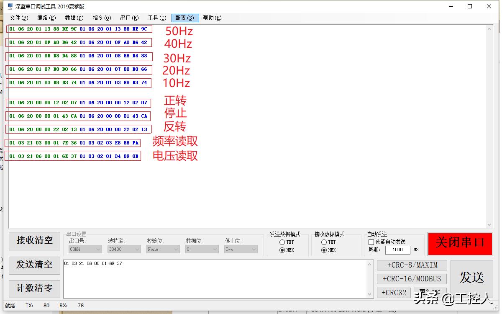
Task: Open the 文件(F) menu
Action: point(18,18)
